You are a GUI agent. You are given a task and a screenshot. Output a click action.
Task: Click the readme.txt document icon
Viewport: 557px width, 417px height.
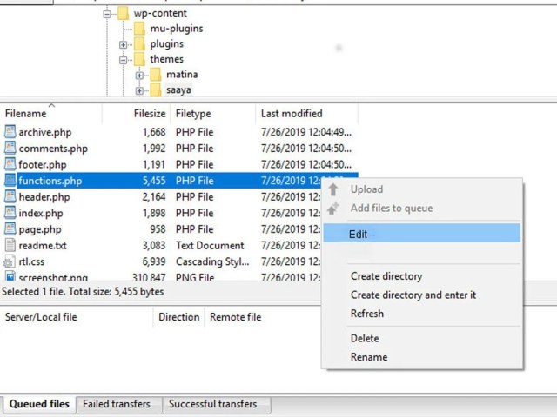(10, 245)
